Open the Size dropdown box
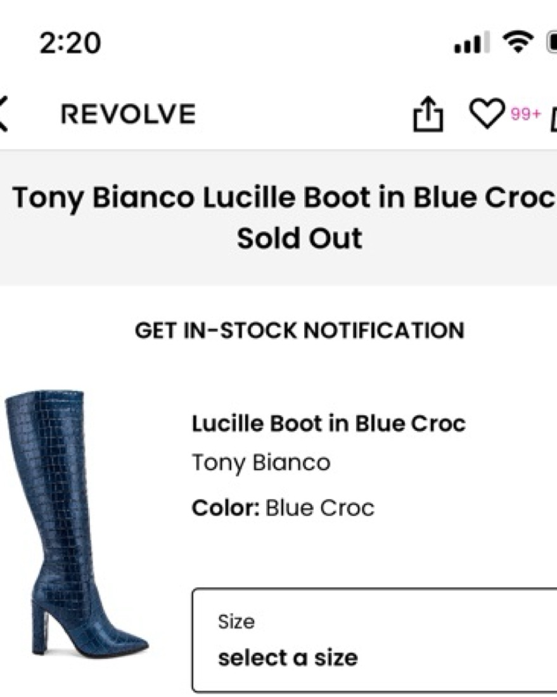Viewport: 557px width, 697px height. pos(375,640)
